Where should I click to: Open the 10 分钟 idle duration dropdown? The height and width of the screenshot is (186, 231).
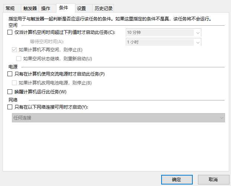click(x=163, y=32)
